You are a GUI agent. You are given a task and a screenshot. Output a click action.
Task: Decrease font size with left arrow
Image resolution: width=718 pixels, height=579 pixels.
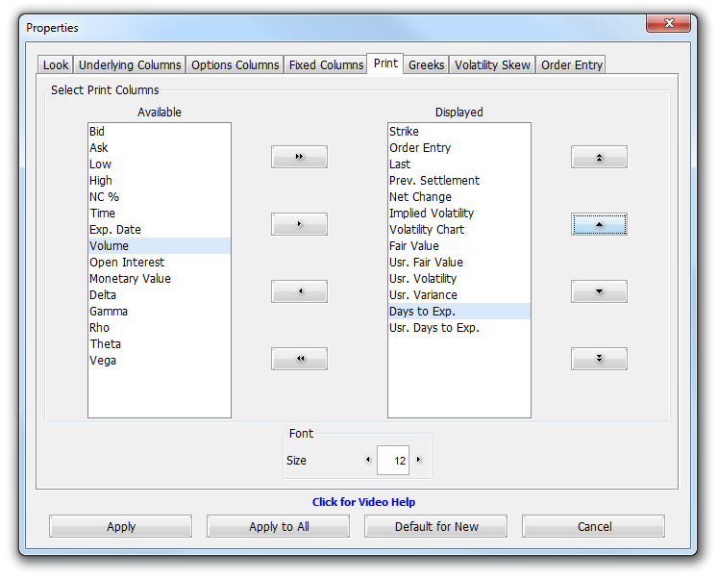[x=368, y=461]
